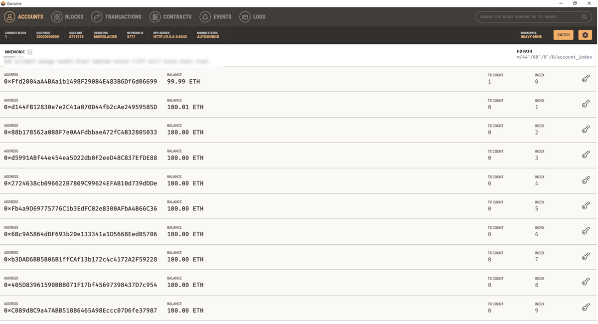598x324 pixels.
Task: Click the gas price 20000000000 value
Action: [47, 37]
